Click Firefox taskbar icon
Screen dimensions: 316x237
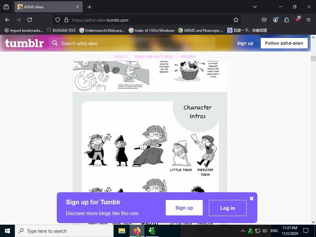click(x=137, y=231)
